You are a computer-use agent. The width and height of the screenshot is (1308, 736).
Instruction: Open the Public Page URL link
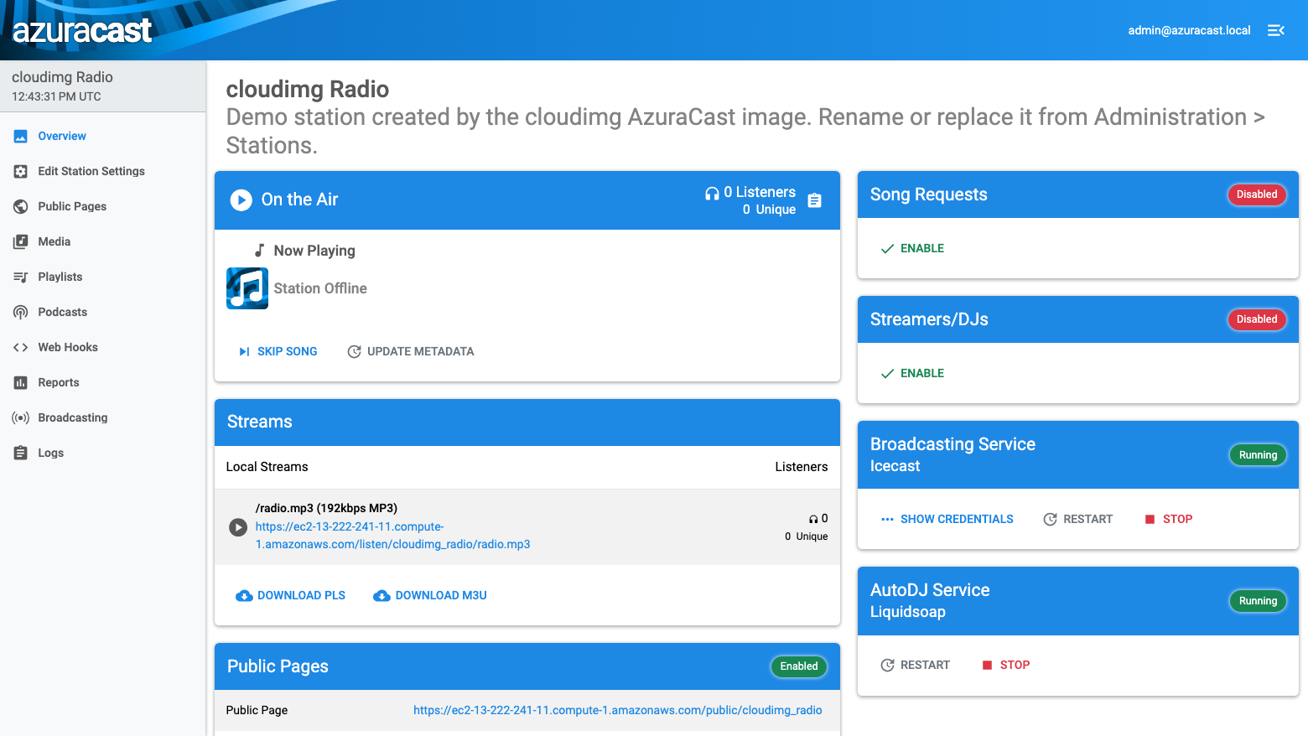click(x=618, y=710)
